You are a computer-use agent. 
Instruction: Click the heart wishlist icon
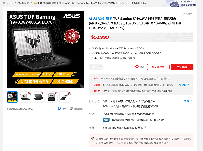point(137,67)
